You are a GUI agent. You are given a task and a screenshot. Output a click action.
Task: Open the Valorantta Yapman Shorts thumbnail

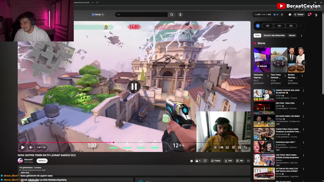[262, 60]
